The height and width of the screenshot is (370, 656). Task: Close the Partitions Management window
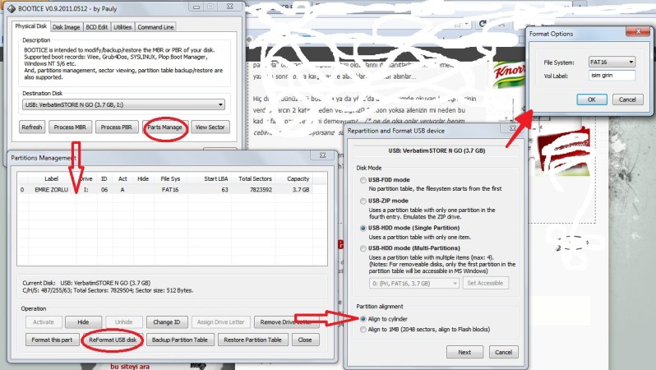(x=322, y=155)
